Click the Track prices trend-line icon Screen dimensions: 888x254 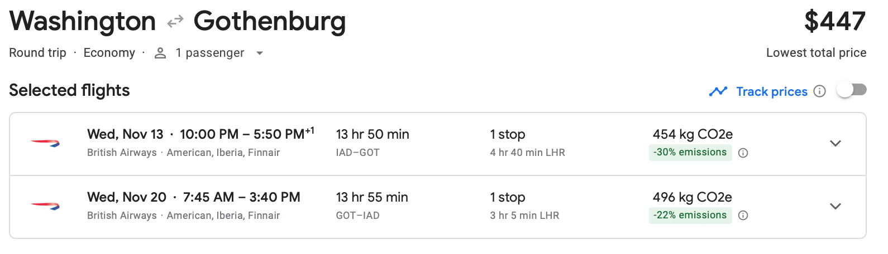coord(718,91)
